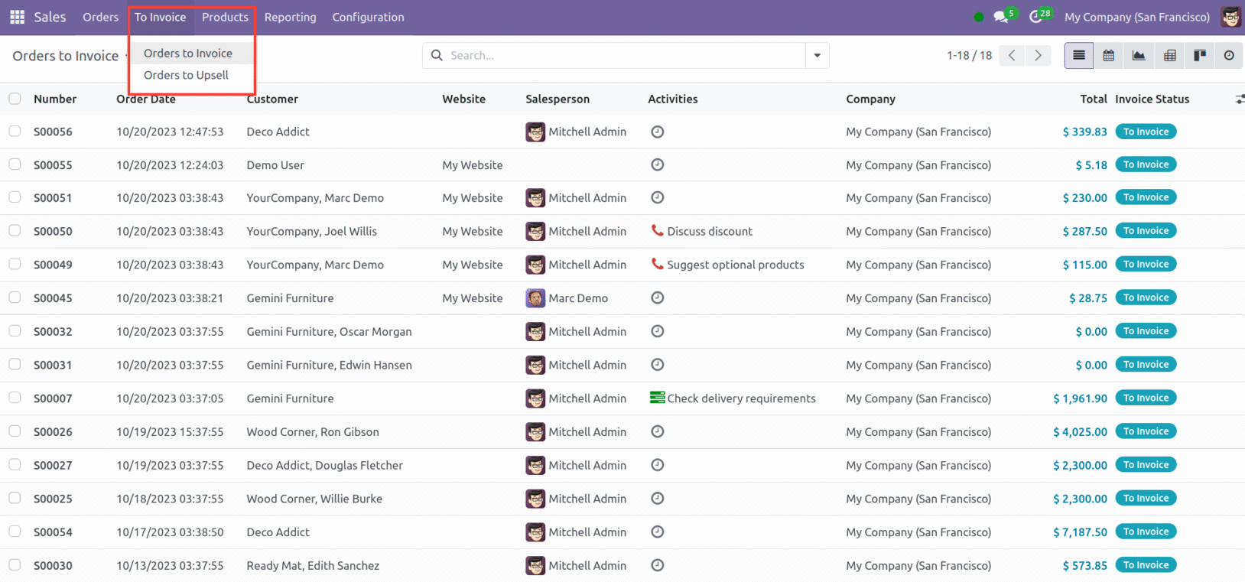Open the apps grid menu icon
Screen dimensions: 1245x582
17,17
